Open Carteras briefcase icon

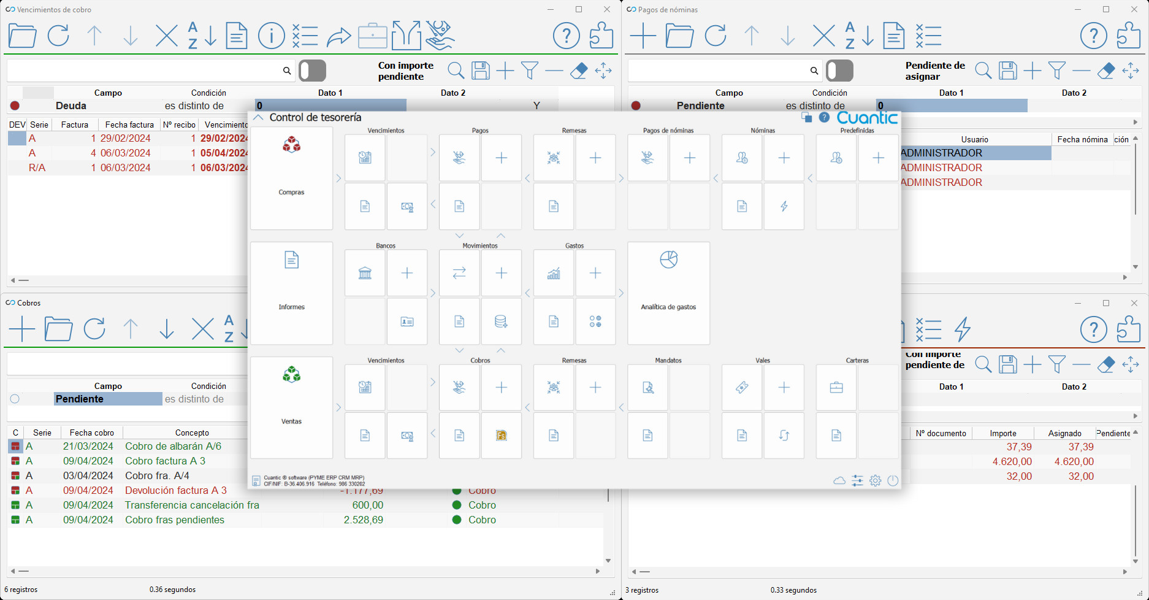pos(836,388)
